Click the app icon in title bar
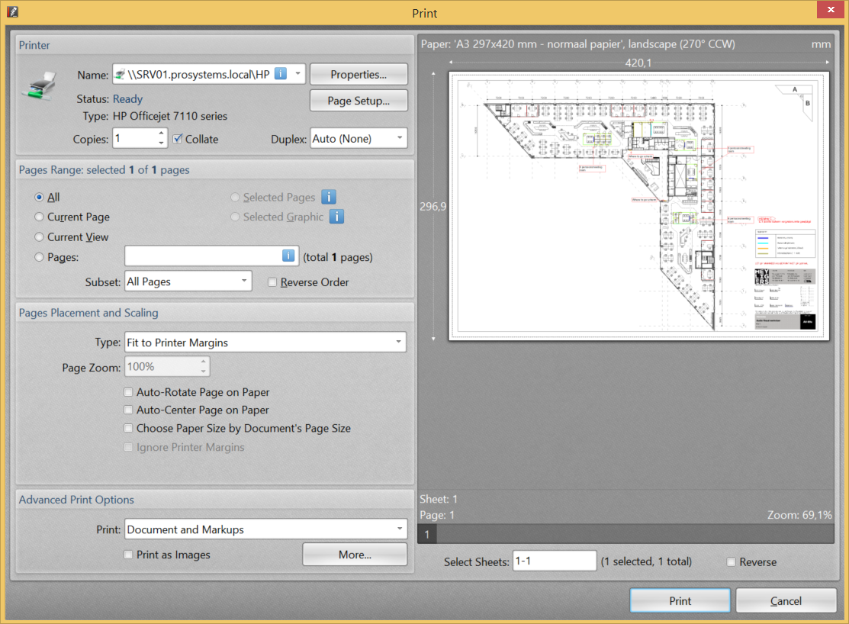The image size is (849, 624). [x=12, y=12]
